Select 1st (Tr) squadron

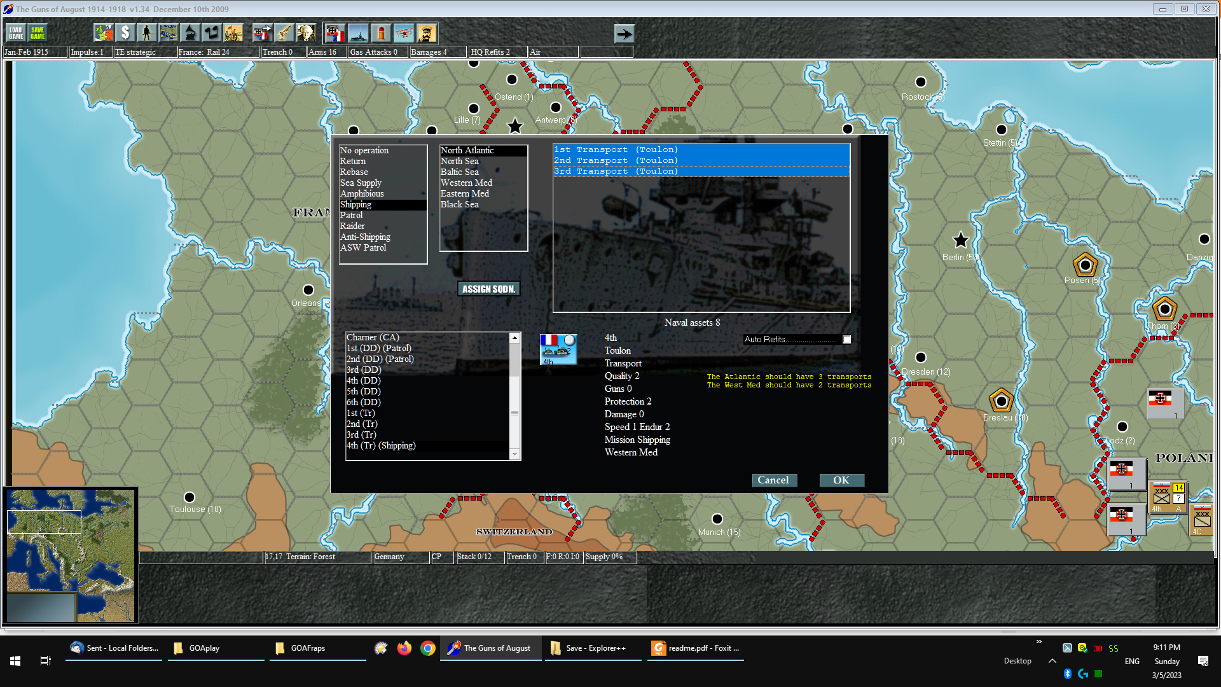pyautogui.click(x=427, y=413)
